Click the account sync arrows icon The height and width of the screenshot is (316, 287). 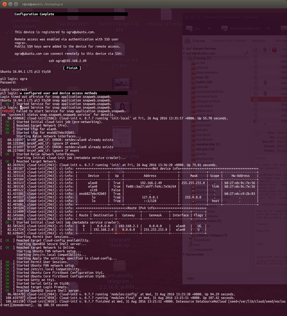[x=246, y=53]
